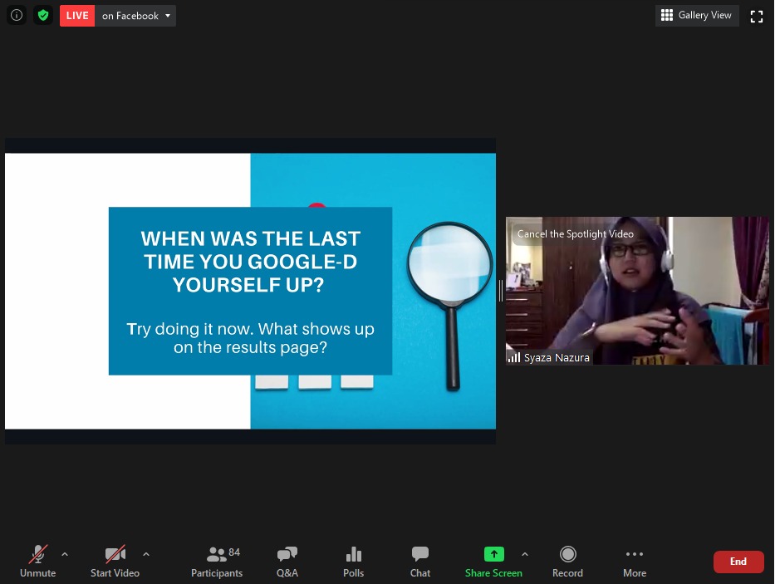Screen dimensions: 775x584
Task: Expand video options arrow beside Start Video
Action: pos(146,554)
